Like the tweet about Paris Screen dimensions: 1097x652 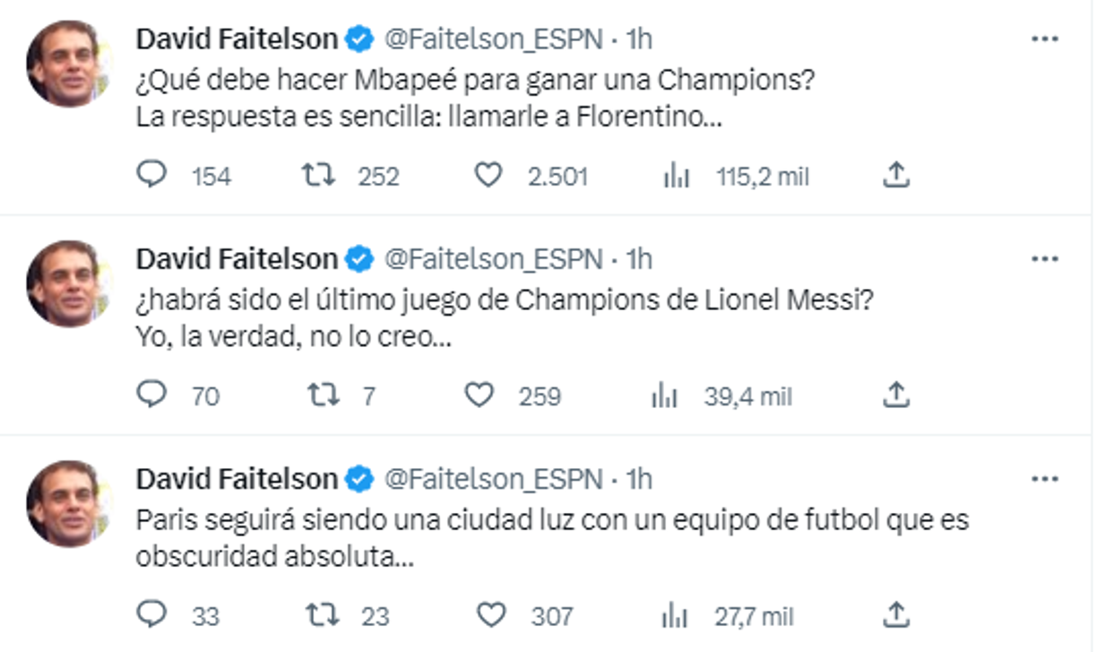point(488,616)
